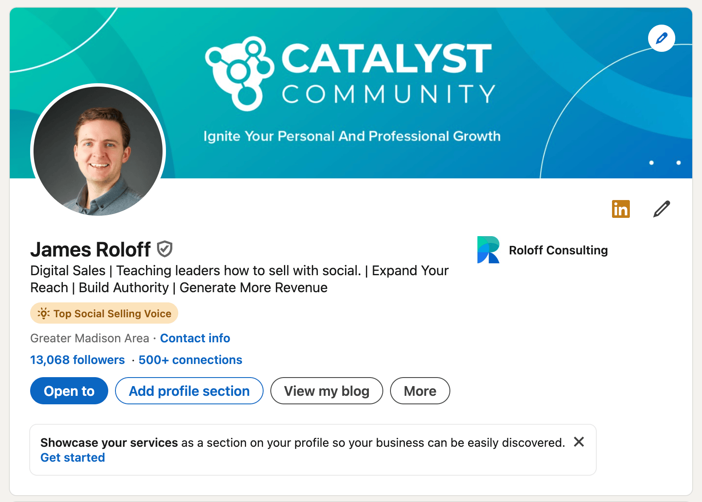Click the James Roloff name heading

pyautogui.click(x=90, y=249)
